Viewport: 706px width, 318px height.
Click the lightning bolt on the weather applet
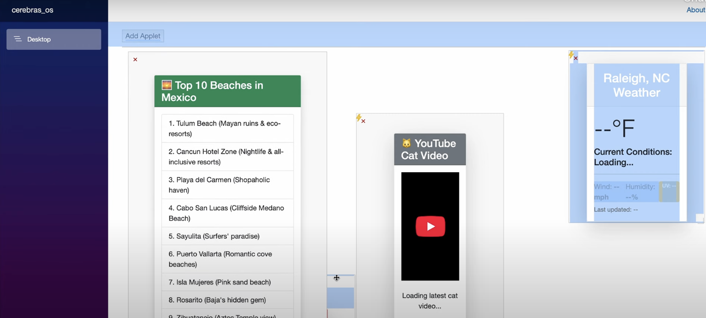tap(571, 55)
